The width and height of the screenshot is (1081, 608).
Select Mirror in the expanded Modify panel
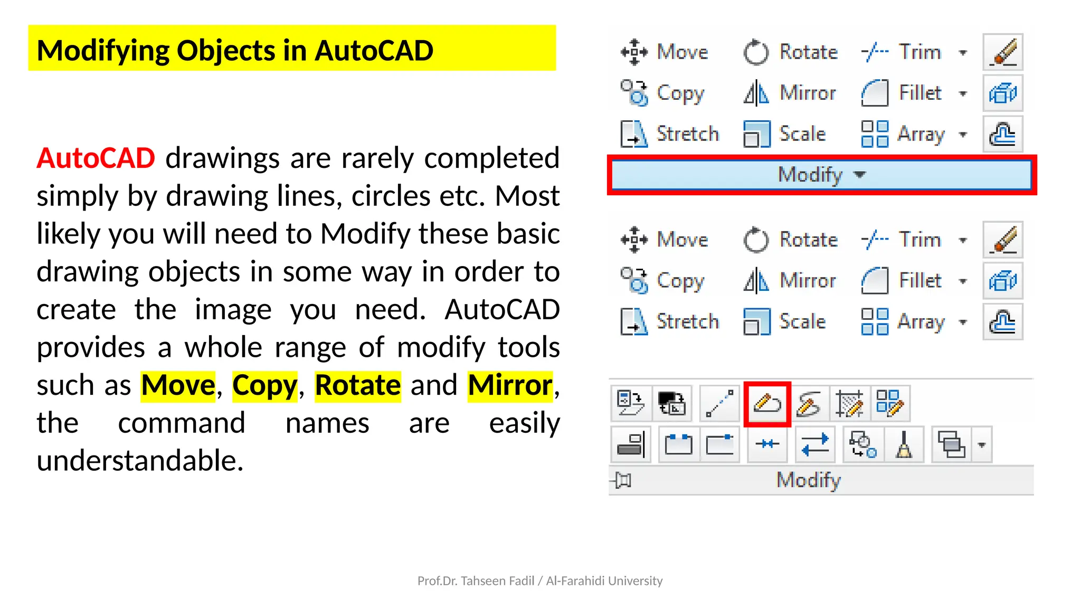(790, 281)
